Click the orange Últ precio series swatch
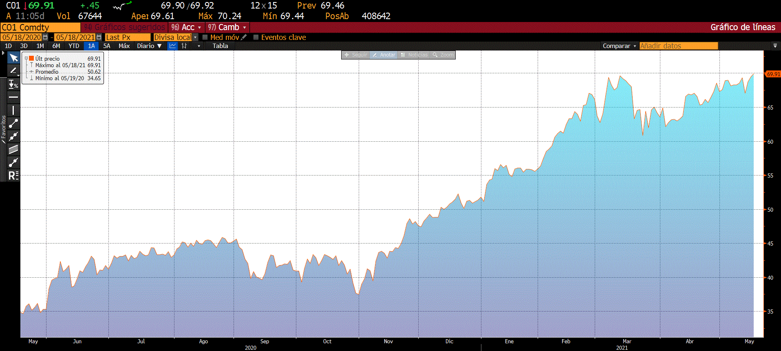Viewport: 781px width, 351px height. coord(31,59)
